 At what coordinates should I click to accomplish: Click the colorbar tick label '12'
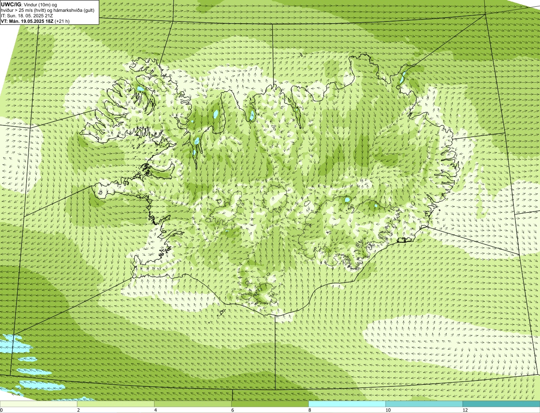coord(465,410)
